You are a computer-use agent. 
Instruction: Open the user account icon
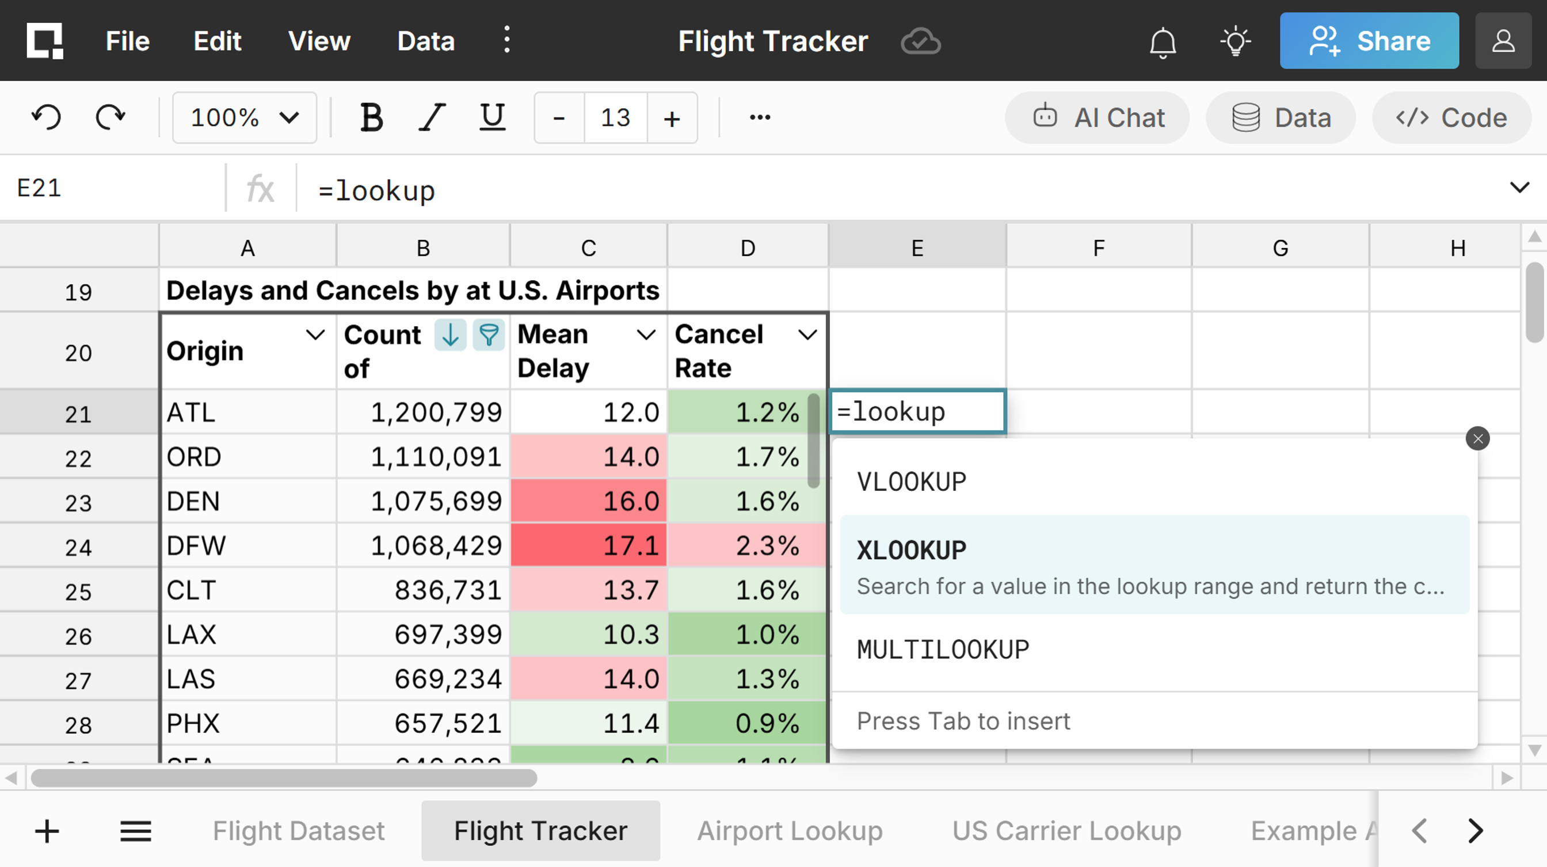coord(1503,41)
